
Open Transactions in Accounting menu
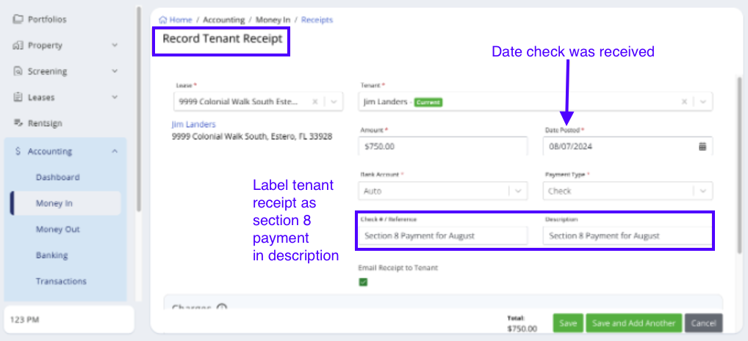coord(61,281)
